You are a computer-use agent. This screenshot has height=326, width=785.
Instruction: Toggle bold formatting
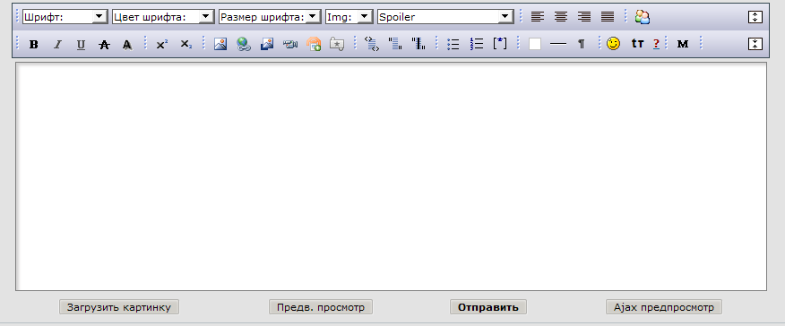coord(33,44)
